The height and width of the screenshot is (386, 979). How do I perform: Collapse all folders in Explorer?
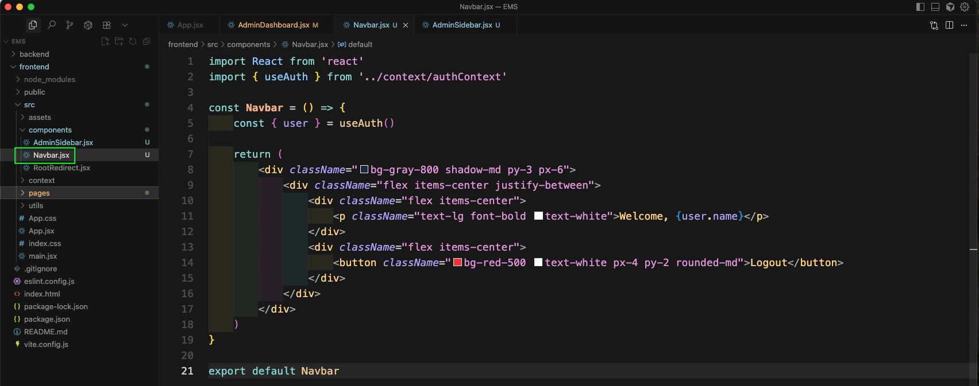[147, 41]
